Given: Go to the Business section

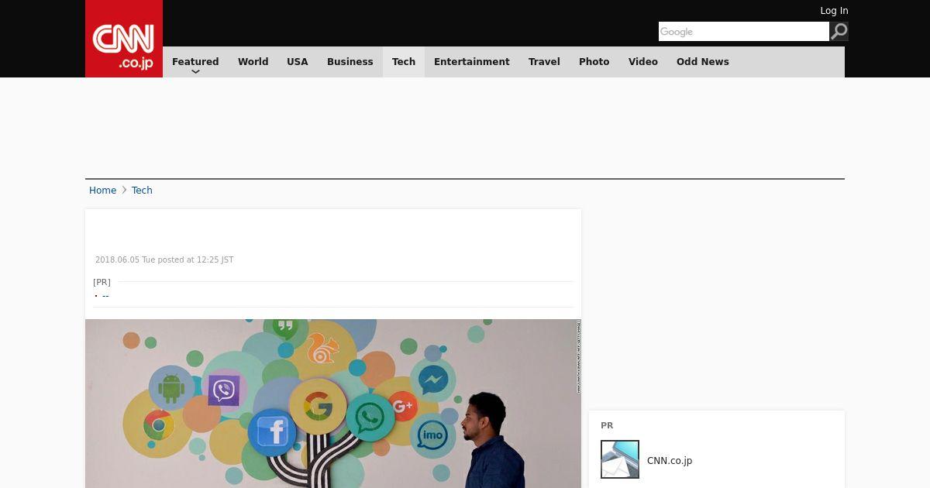Looking at the screenshot, I should click(350, 62).
